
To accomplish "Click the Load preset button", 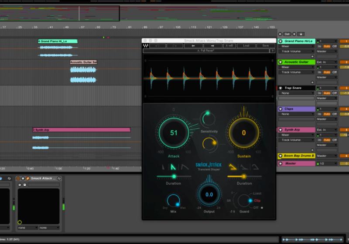I will click(246, 45).
